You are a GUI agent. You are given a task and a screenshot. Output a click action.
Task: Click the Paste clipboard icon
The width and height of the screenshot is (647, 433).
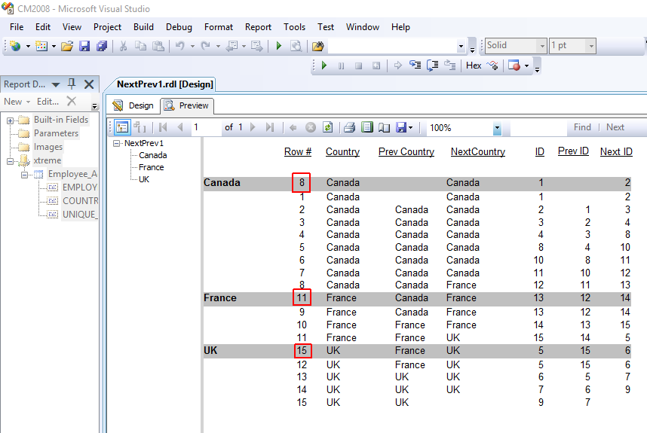click(x=158, y=46)
